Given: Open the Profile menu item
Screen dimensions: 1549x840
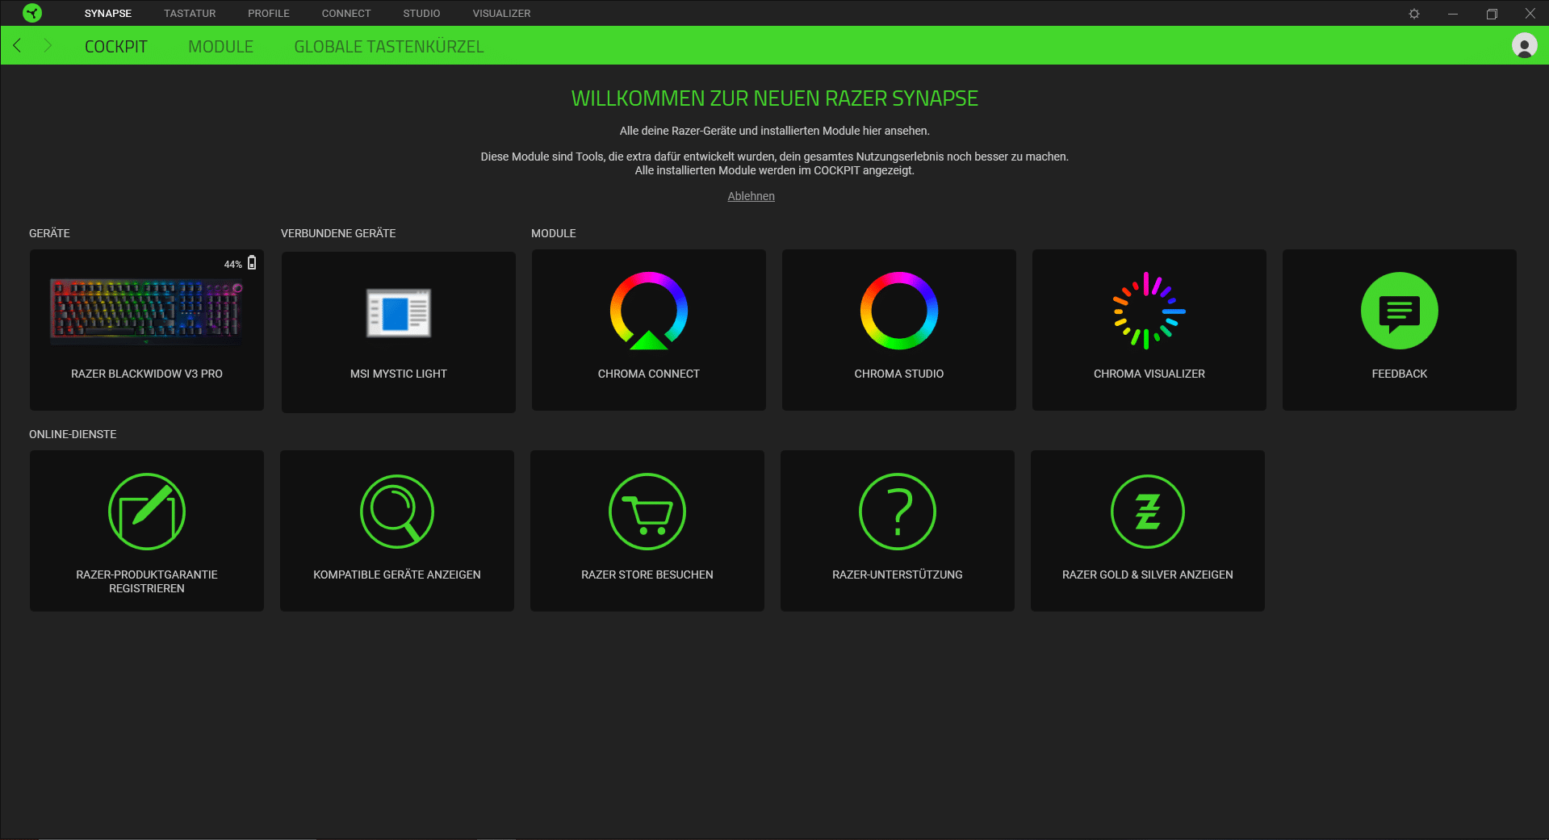Looking at the screenshot, I should tap(268, 14).
